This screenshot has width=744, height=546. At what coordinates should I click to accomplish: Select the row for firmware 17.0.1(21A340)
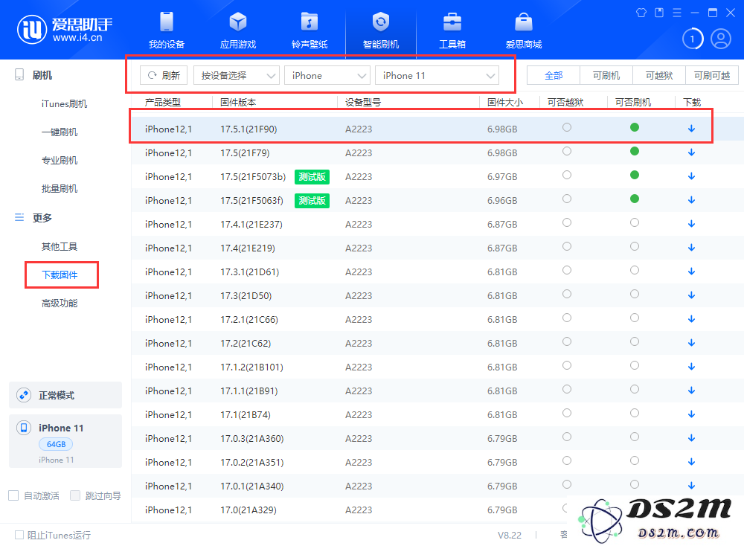pyautogui.click(x=437, y=486)
